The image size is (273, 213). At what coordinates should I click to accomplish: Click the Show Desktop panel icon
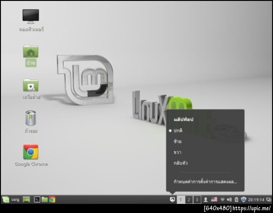tap(26, 200)
